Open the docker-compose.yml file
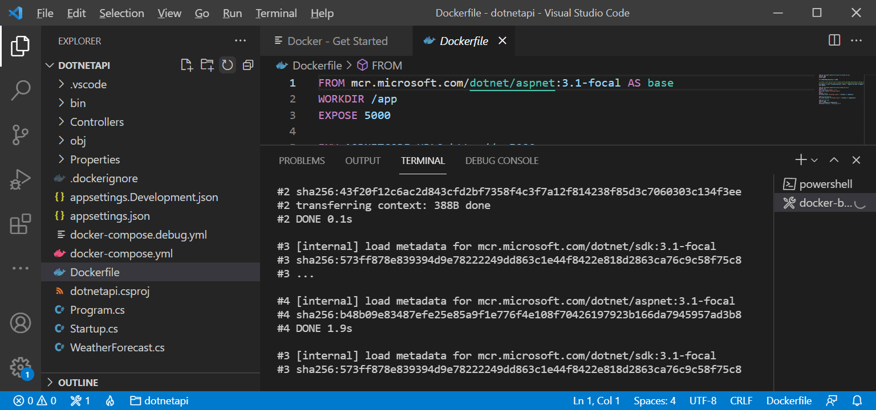This screenshot has width=876, height=410. (121, 253)
